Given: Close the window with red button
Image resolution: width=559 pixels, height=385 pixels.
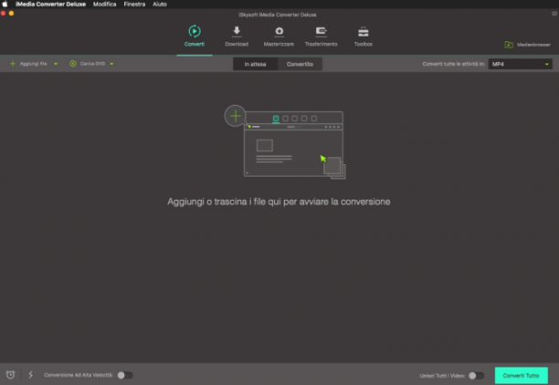Looking at the screenshot, I should [x=3, y=14].
